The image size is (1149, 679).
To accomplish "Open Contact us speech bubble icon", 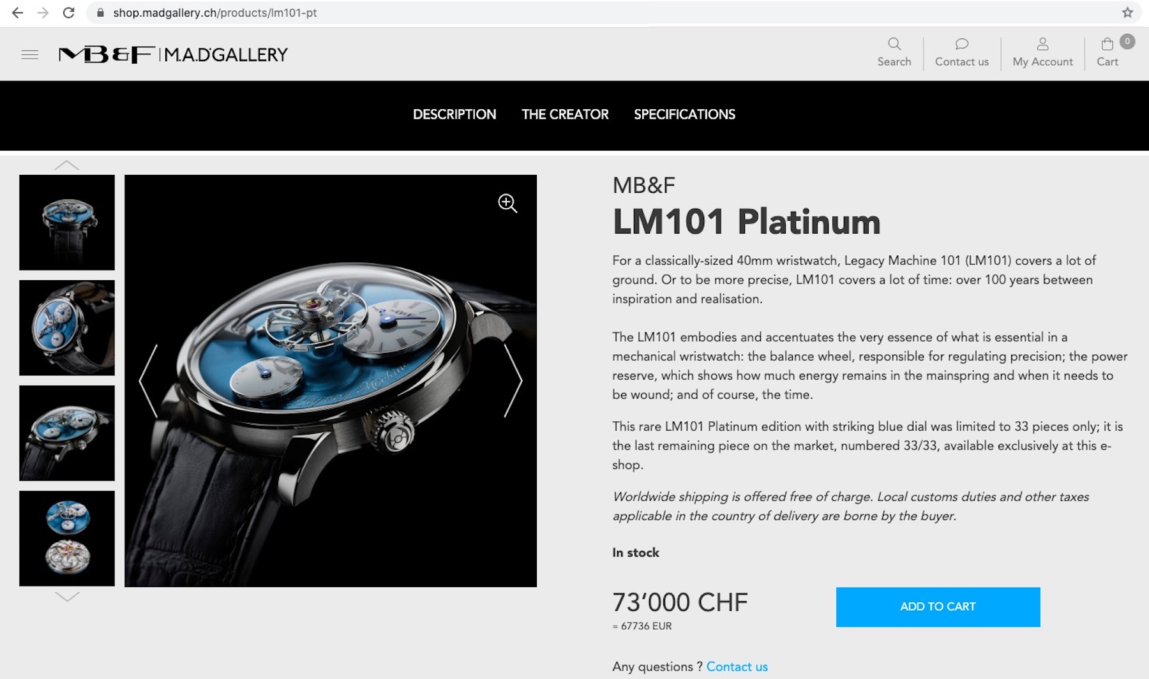I will point(962,44).
